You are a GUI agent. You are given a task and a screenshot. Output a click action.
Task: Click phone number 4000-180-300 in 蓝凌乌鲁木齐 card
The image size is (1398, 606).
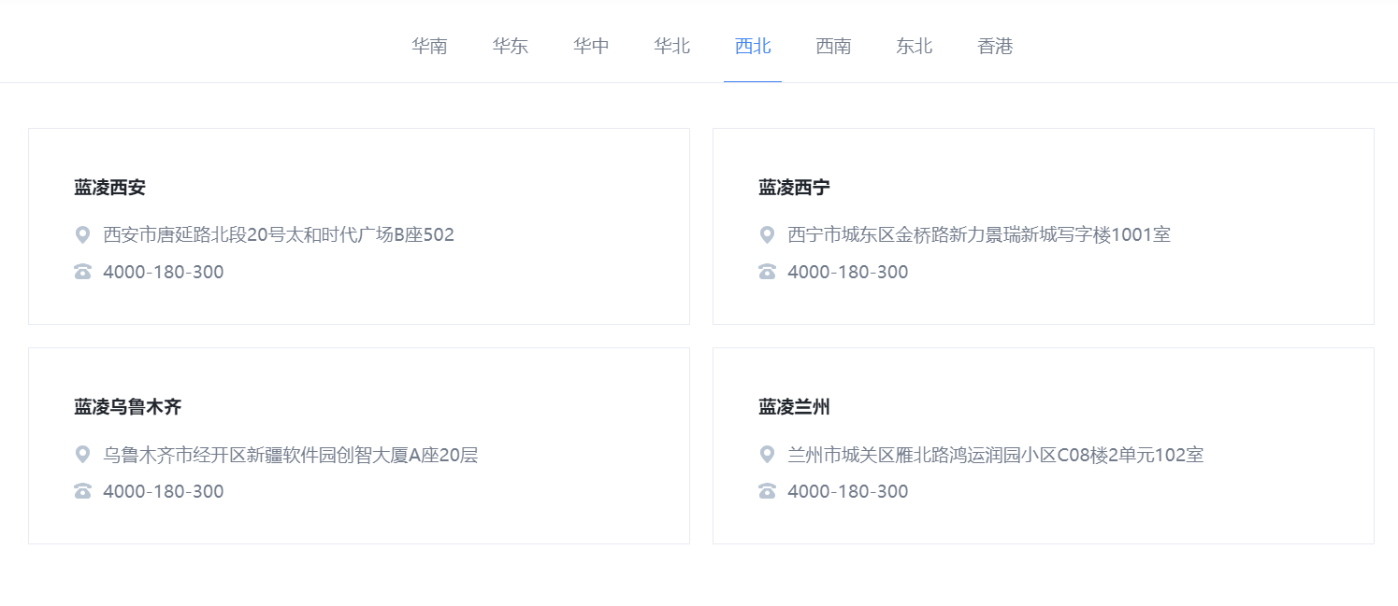tap(164, 491)
